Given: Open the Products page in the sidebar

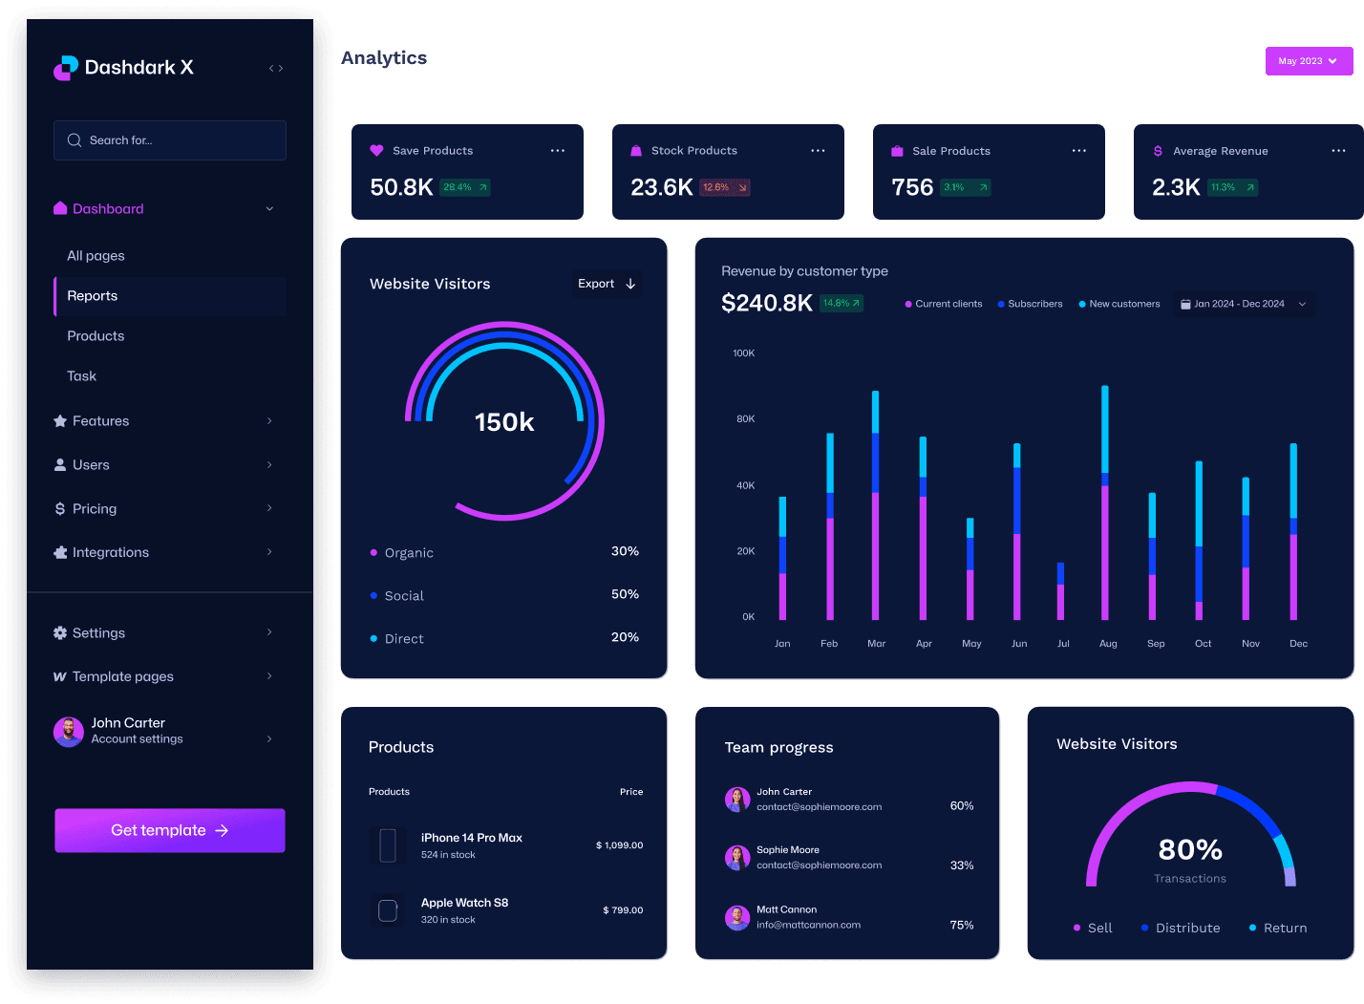Looking at the screenshot, I should coord(96,335).
